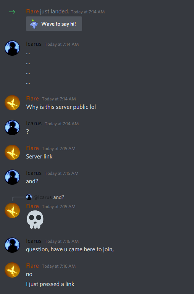Click Icarus avatar beside the '?' message
The height and width of the screenshot is (294, 194).
[12, 128]
